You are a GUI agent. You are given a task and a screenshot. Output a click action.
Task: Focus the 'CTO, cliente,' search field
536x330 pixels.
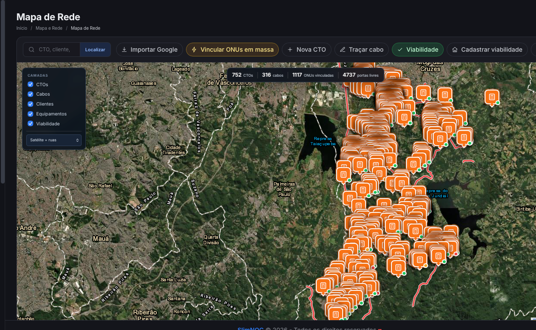point(52,50)
